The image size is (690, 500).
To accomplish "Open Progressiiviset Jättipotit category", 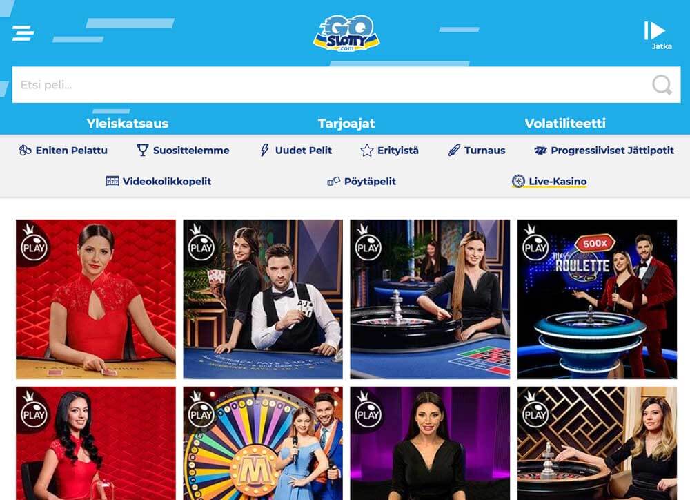I will tap(604, 151).
